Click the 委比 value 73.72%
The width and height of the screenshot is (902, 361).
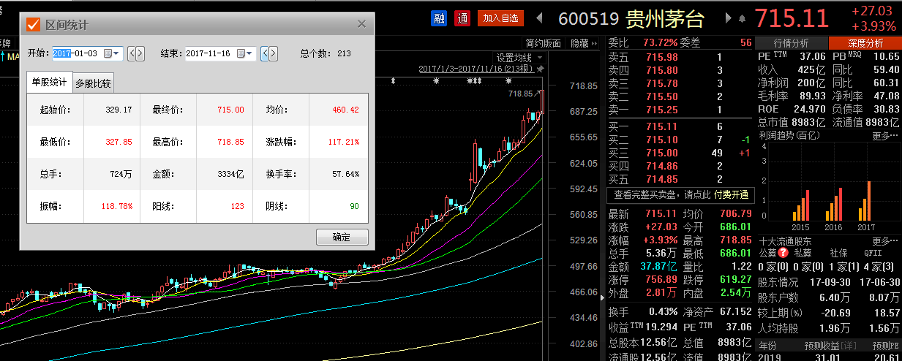click(x=660, y=43)
